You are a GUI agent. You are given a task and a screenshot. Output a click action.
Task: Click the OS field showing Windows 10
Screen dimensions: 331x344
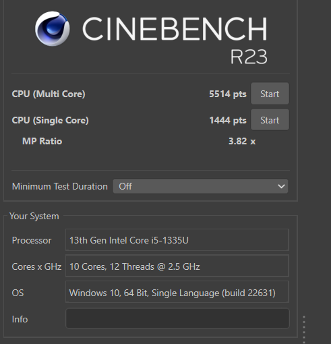pyautogui.click(x=177, y=292)
